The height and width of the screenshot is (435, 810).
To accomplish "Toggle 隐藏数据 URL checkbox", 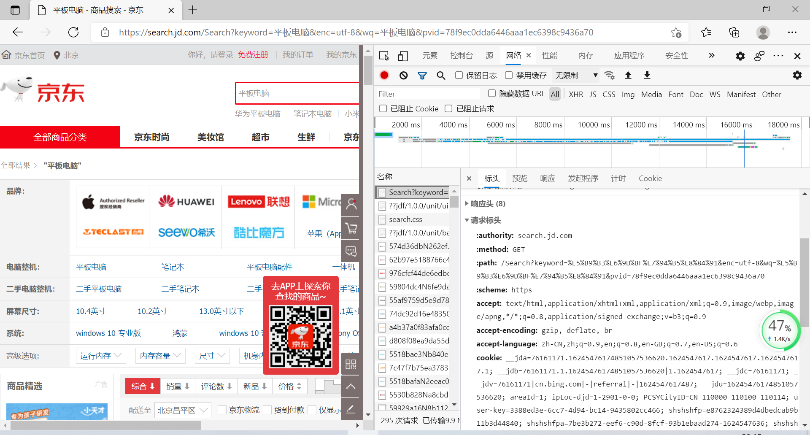I will tap(491, 93).
